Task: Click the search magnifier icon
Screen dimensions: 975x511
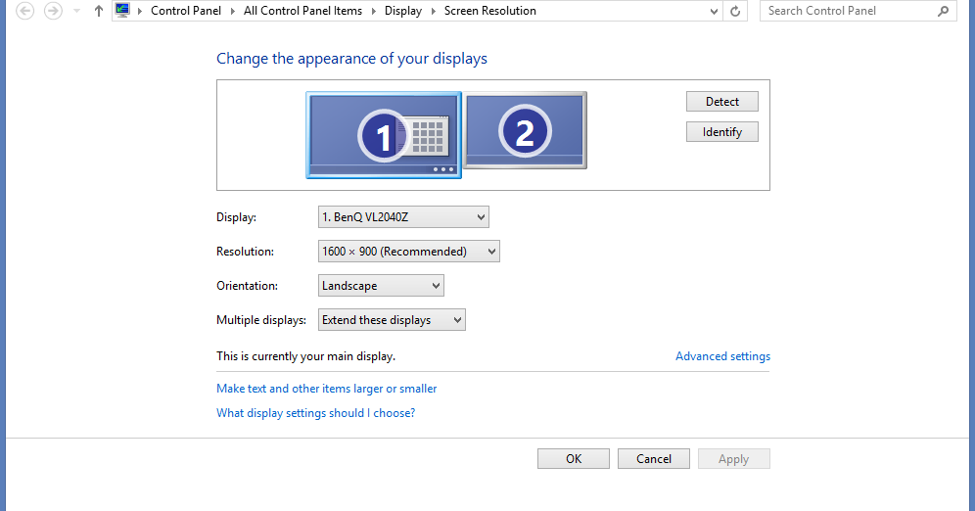Action: click(x=944, y=11)
